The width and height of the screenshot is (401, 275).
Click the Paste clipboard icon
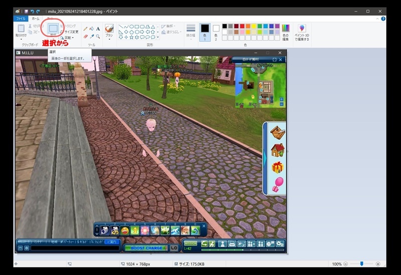pos(21,28)
